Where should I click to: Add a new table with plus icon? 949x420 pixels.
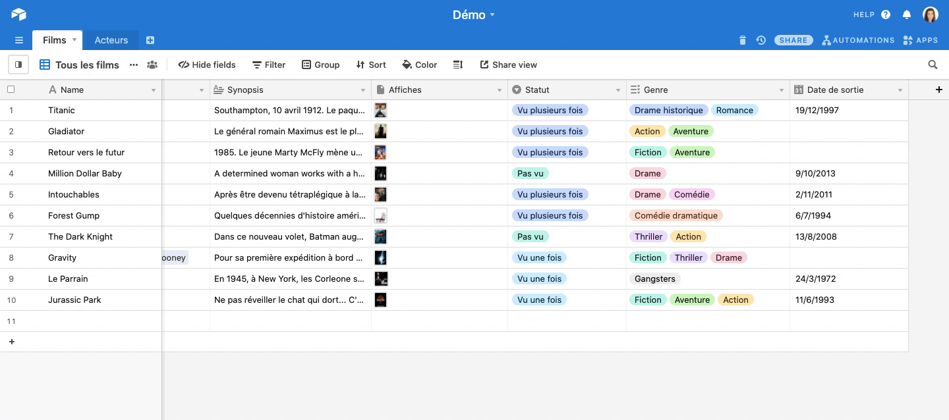(x=150, y=40)
